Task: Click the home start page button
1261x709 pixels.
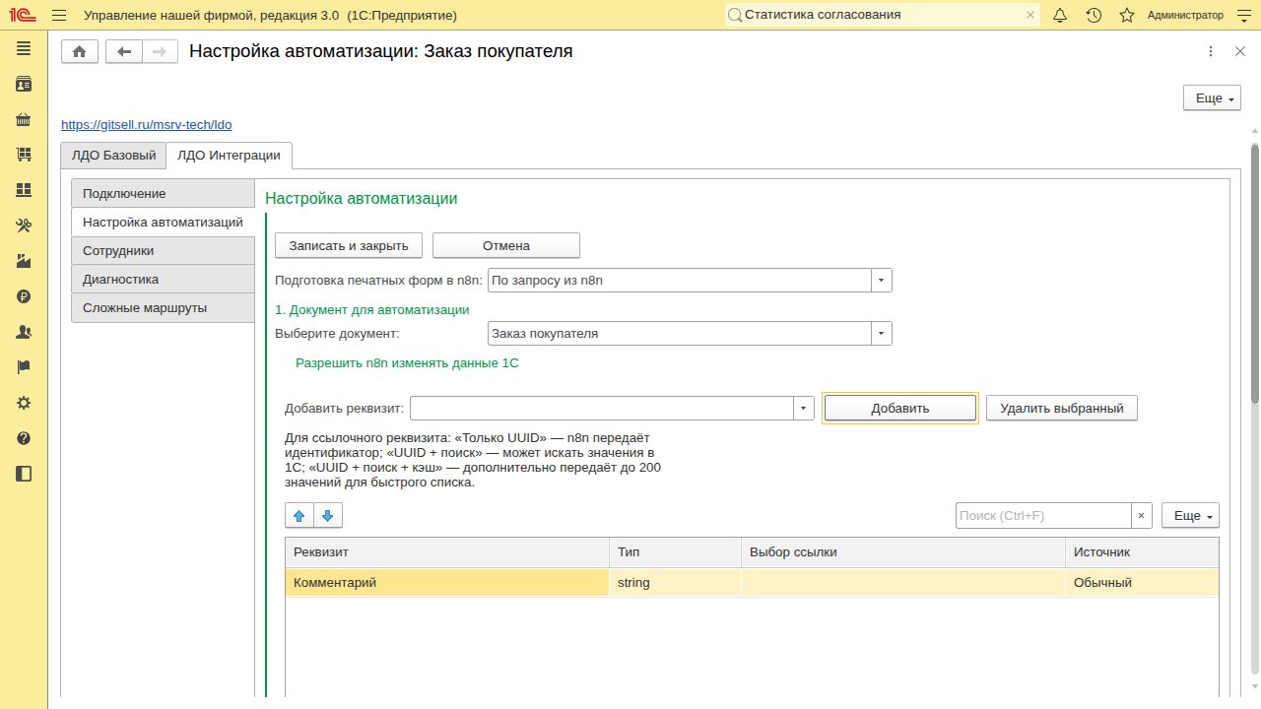Action: click(x=80, y=52)
